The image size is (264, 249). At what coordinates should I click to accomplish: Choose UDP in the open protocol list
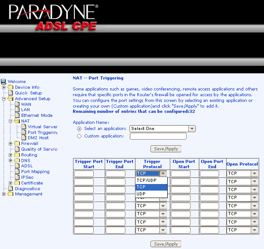click(x=151, y=194)
